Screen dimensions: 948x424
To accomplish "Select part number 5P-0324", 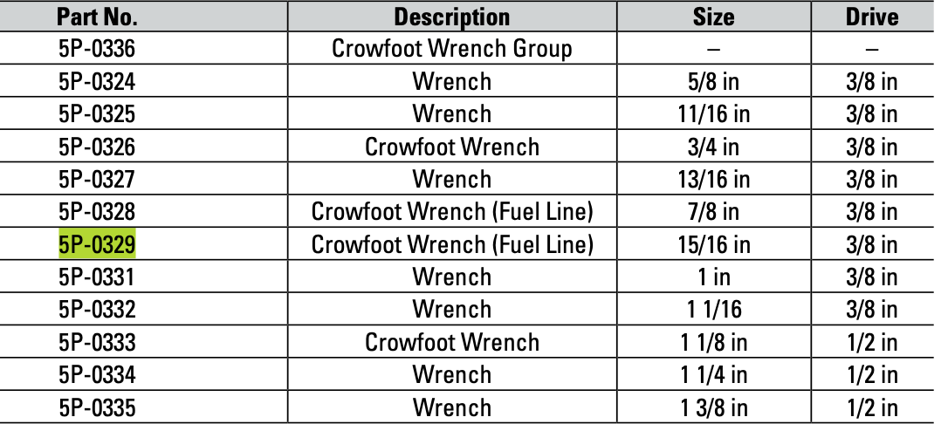I will point(97,82).
